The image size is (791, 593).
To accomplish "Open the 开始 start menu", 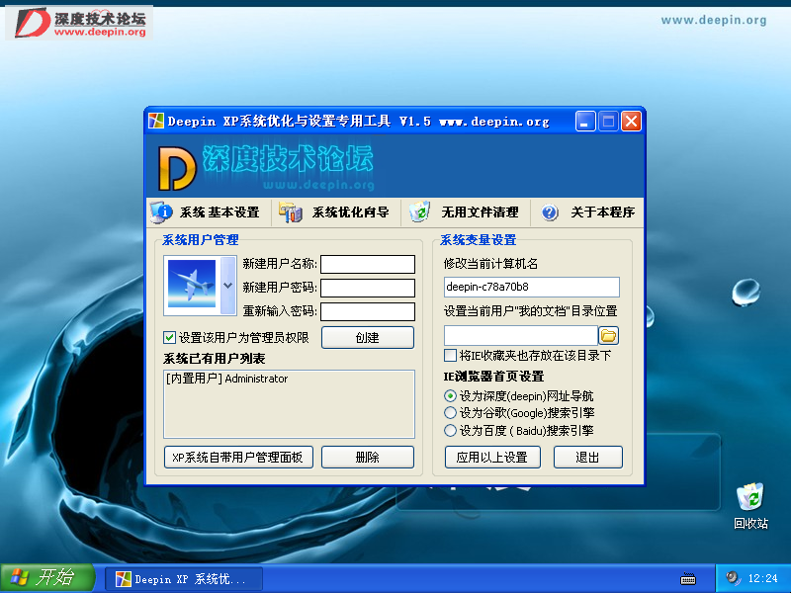I will click(47, 577).
